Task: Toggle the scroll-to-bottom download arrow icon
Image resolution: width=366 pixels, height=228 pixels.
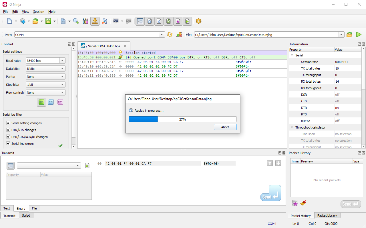Action: click(x=95, y=21)
